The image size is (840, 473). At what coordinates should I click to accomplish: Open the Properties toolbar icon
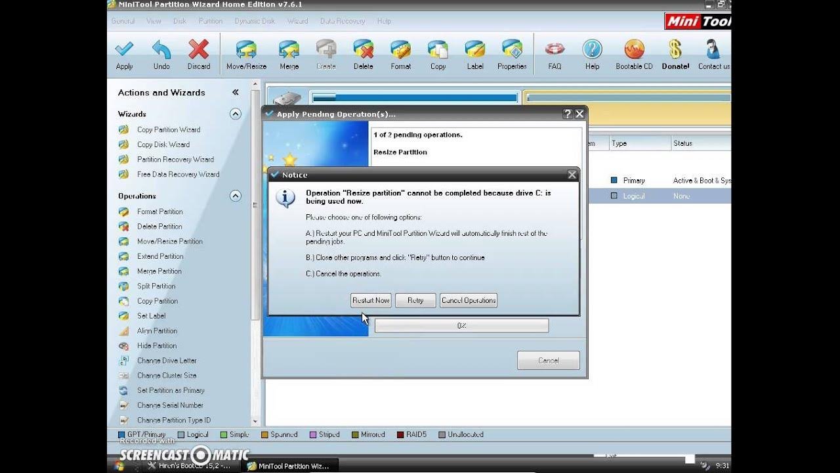click(x=512, y=50)
